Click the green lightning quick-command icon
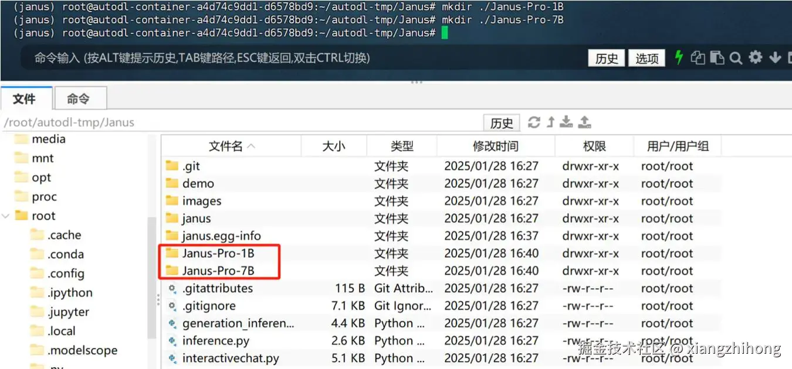Viewport: 792px width, 369px height. coord(679,57)
